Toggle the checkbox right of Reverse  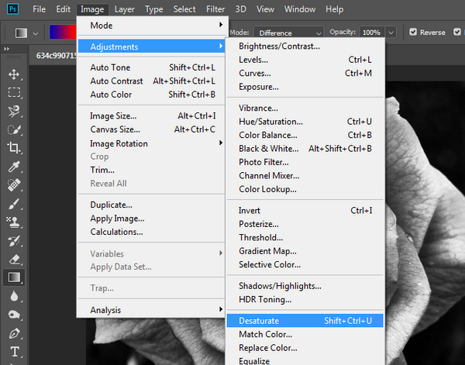tap(457, 32)
